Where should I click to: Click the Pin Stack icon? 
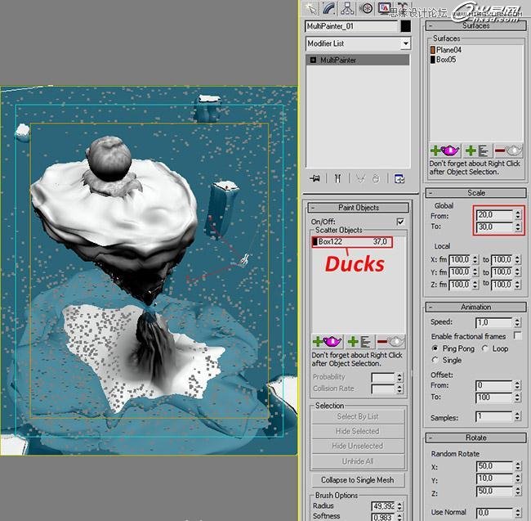pos(315,178)
